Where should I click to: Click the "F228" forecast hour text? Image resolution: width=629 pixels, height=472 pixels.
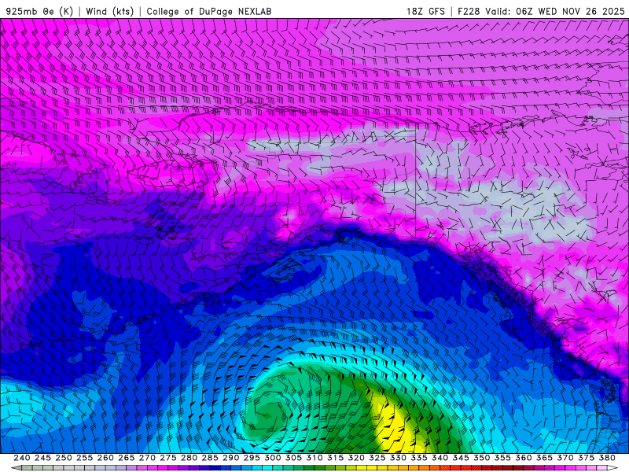tap(469, 12)
